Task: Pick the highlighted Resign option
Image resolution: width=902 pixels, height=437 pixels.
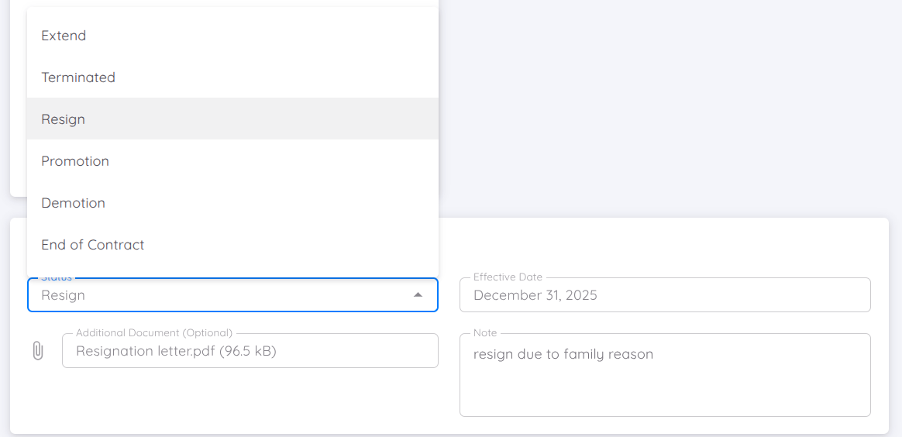Action: (64, 119)
